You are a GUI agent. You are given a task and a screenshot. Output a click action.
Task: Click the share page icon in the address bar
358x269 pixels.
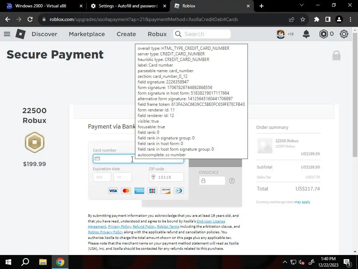pos(292,20)
